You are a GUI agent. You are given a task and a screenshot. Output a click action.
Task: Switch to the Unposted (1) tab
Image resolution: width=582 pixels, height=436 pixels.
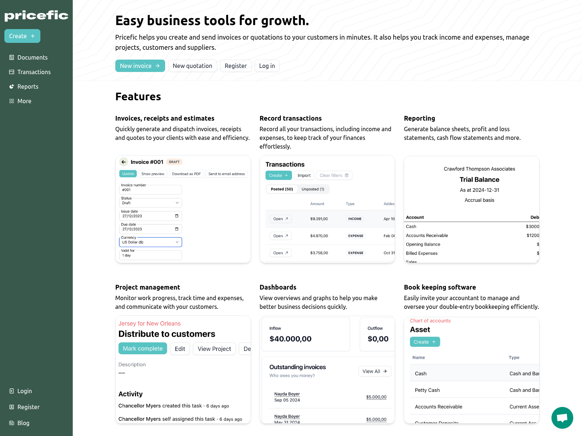point(313,189)
